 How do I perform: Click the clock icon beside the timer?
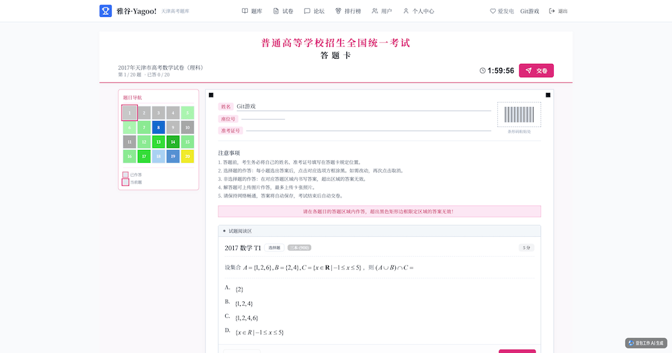pyautogui.click(x=482, y=71)
